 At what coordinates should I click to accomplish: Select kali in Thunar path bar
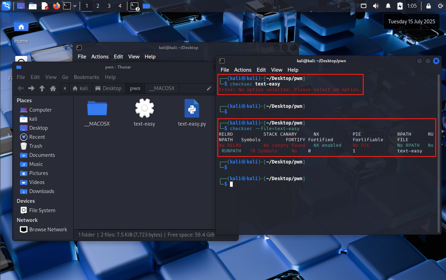coord(80,88)
